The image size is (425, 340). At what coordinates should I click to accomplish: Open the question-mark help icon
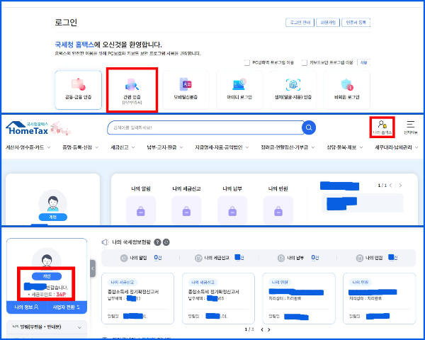pyautogui.click(x=157, y=242)
